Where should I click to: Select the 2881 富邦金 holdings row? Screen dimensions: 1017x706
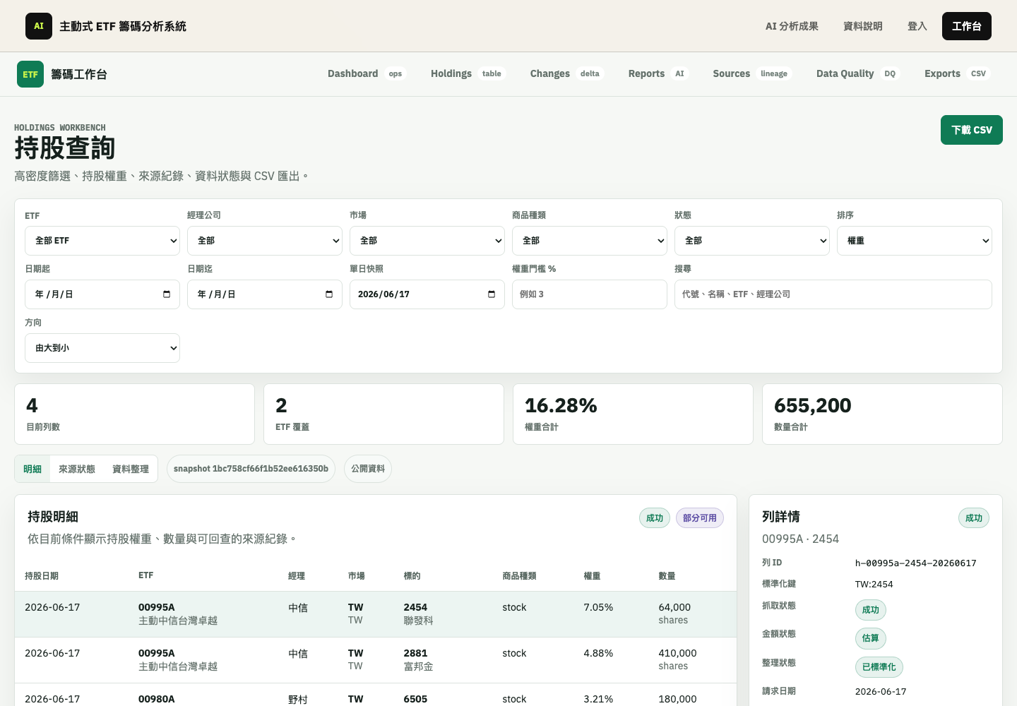click(376, 660)
